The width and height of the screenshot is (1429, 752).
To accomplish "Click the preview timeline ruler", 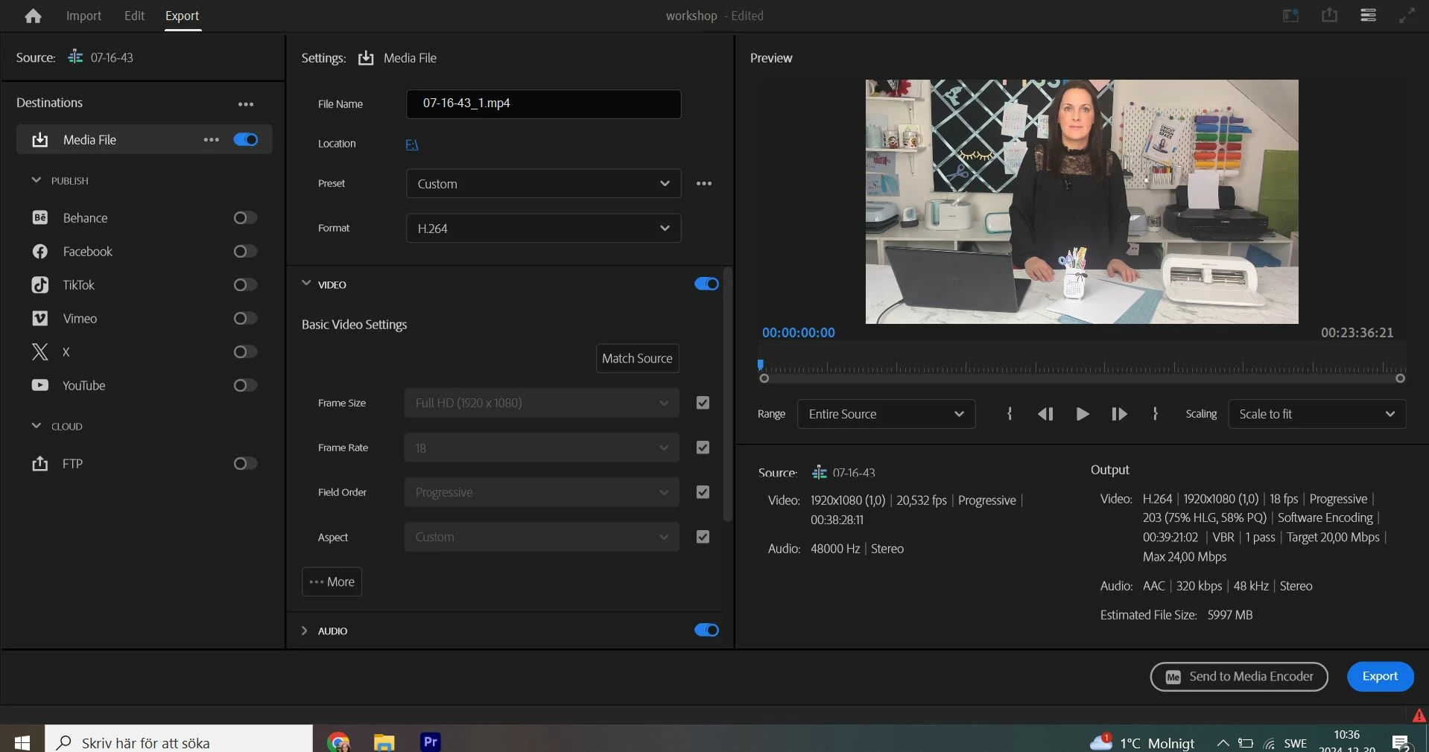I will click(1082, 367).
